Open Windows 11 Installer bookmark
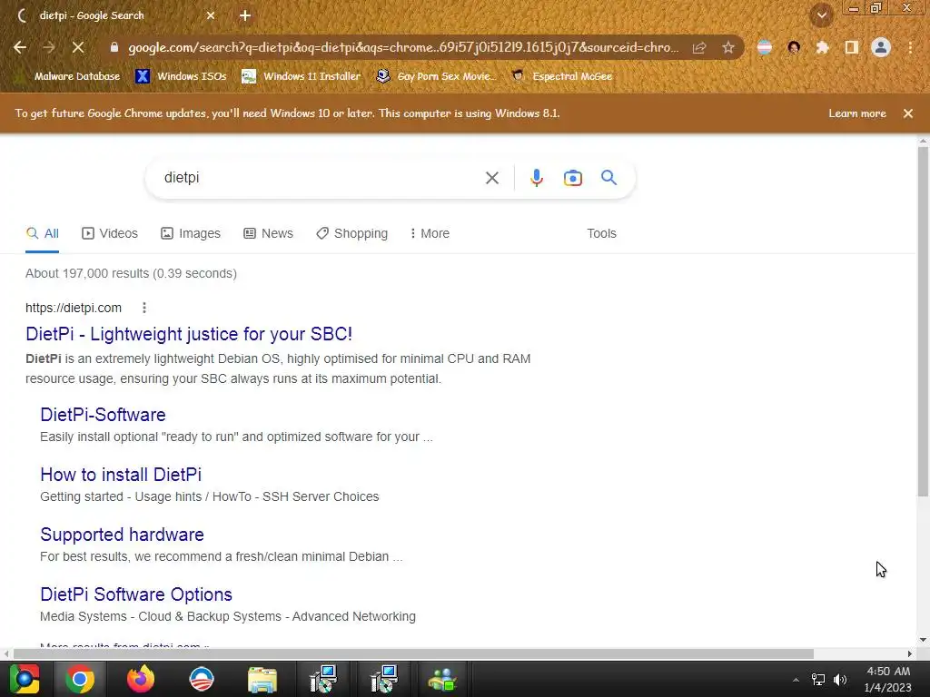930x697 pixels. (x=302, y=76)
